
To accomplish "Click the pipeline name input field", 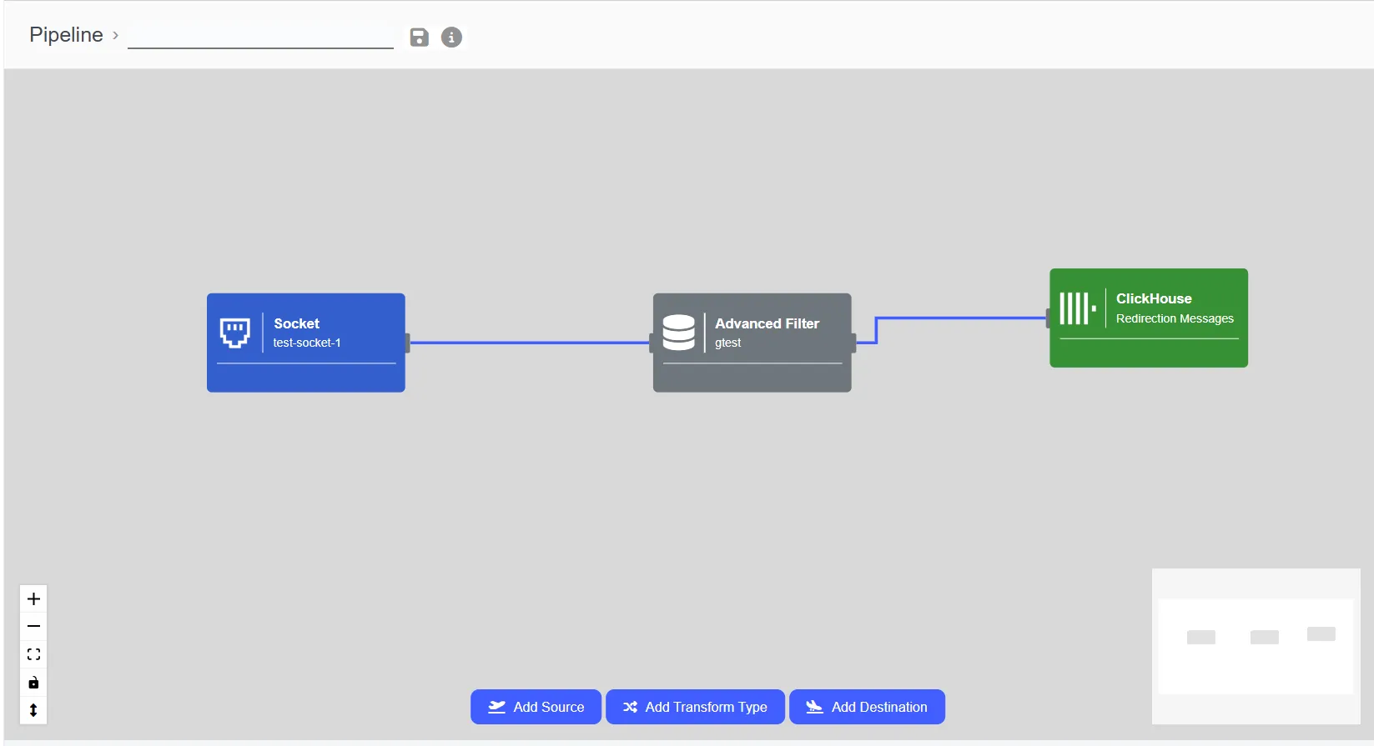I will [260, 37].
